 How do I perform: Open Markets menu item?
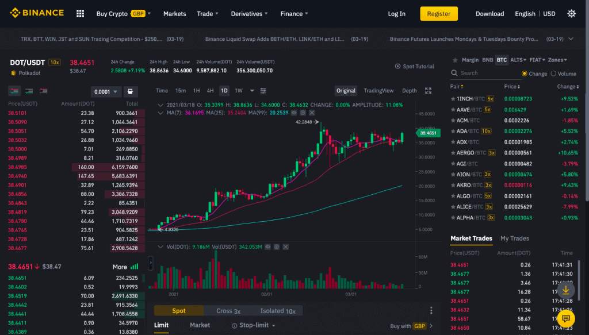(x=175, y=14)
